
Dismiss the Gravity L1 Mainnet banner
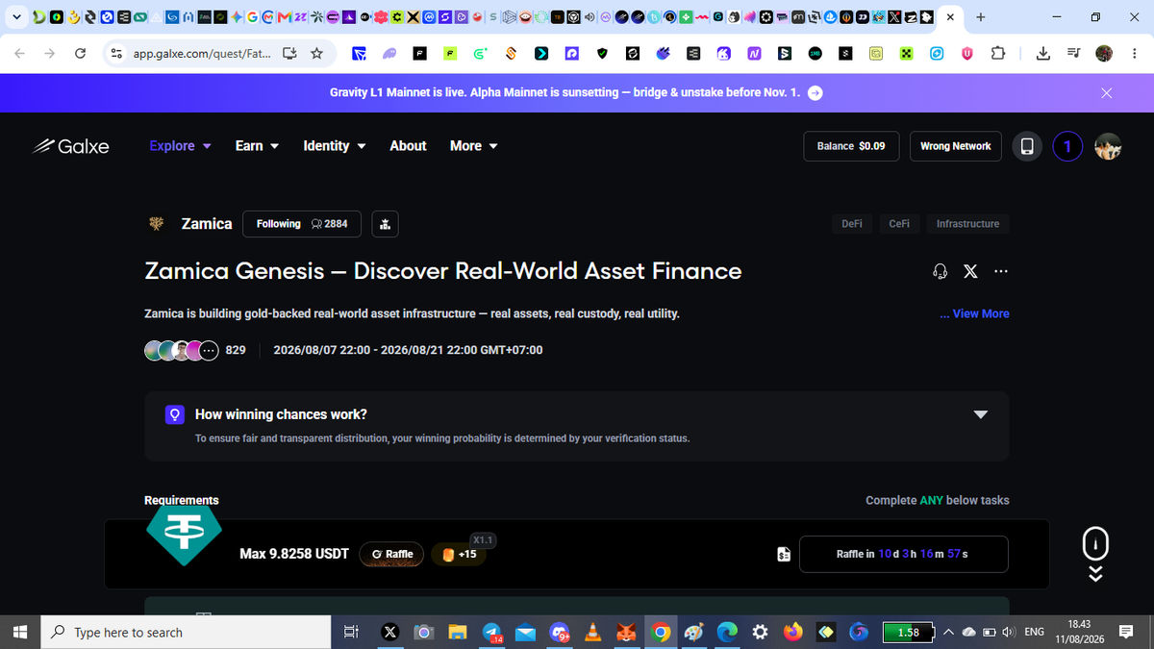[1107, 93]
